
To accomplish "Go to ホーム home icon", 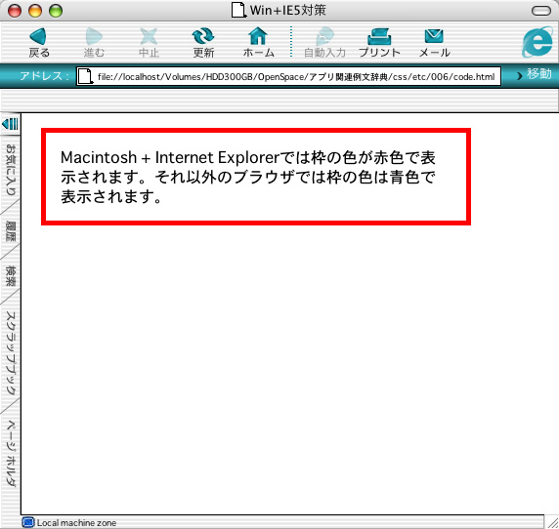I will [x=258, y=36].
